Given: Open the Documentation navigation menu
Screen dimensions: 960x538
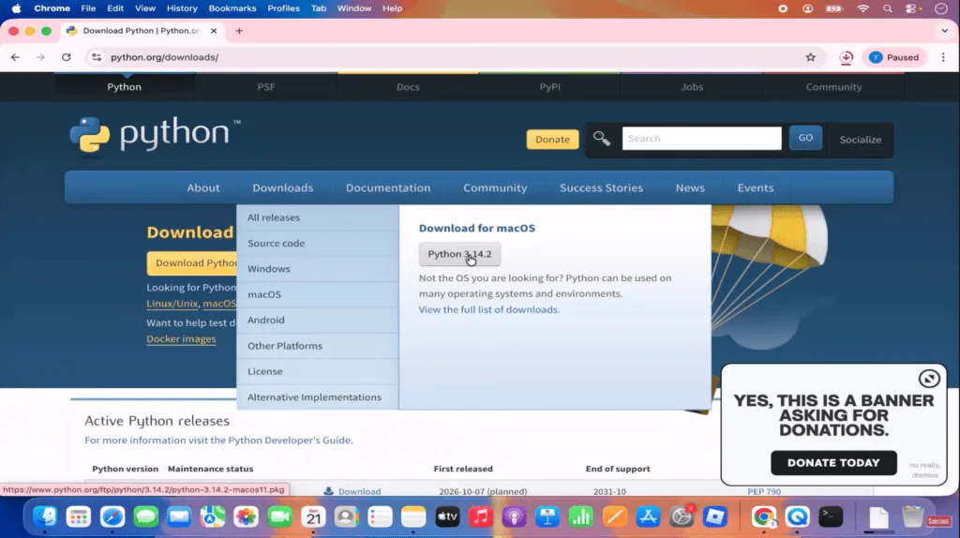Looking at the screenshot, I should tap(388, 187).
